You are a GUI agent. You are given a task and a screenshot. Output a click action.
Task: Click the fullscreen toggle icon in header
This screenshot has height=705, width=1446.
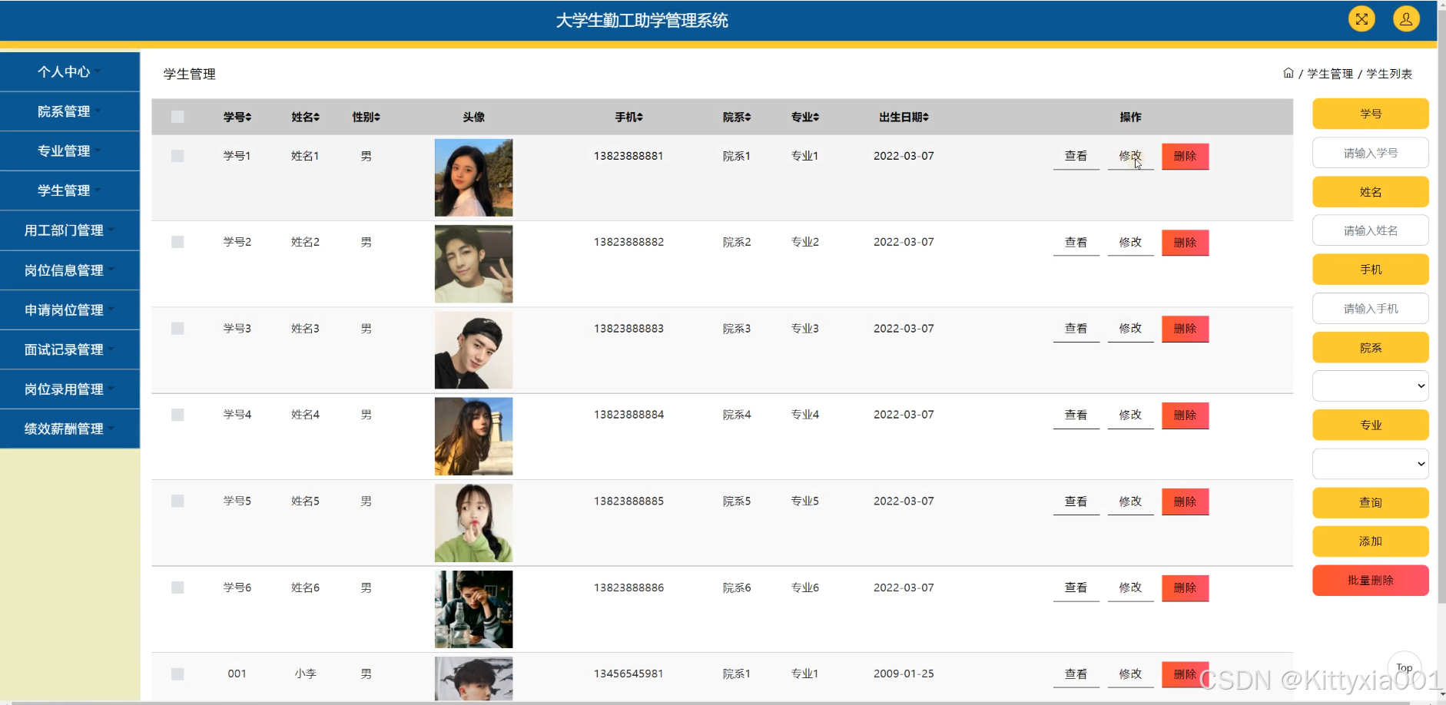(x=1361, y=19)
